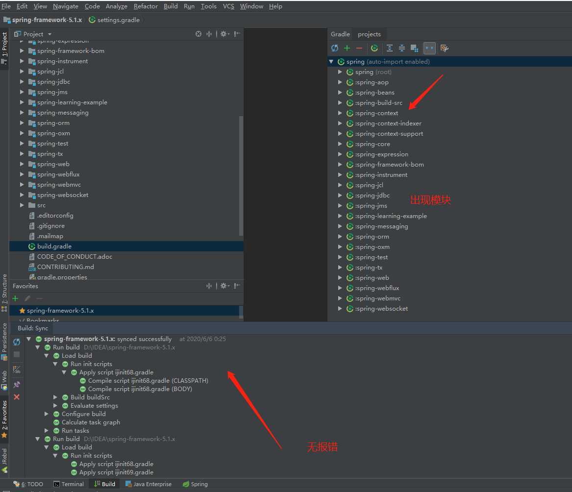Expand the Configure build node
This screenshot has width=572, height=492.
[x=47, y=414]
